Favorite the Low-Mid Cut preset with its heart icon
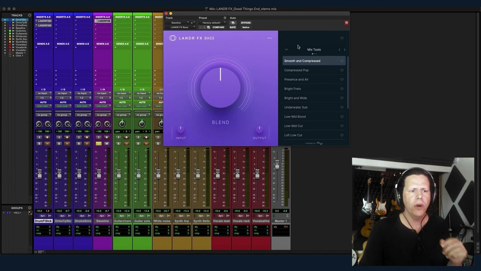The image size is (481, 271). pyautogui.click(x=342, y=126)
